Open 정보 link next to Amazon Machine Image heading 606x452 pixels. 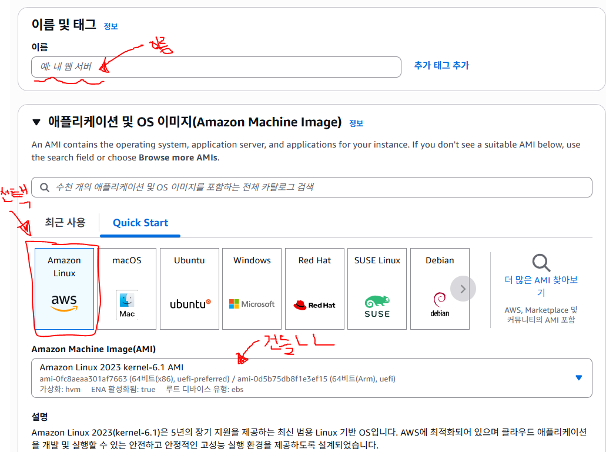click(356, 123)
